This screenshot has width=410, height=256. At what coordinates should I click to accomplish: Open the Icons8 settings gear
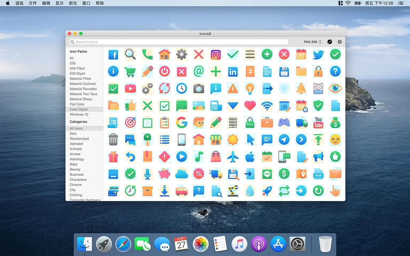[x=339, y=42]
